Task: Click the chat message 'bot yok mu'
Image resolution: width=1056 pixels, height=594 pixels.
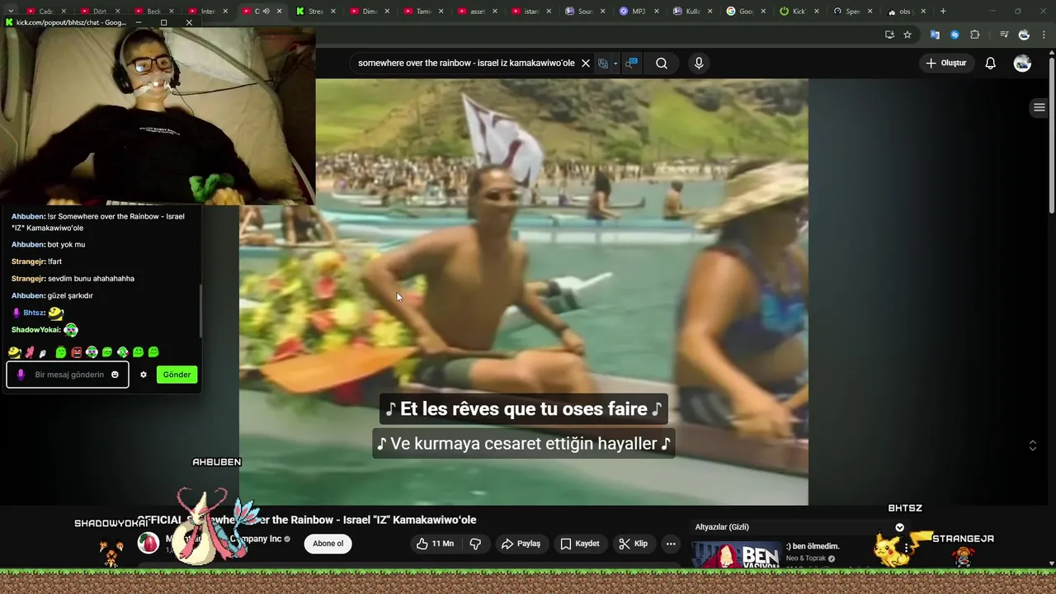Action: pyautogui.click(x=66, y=244)
